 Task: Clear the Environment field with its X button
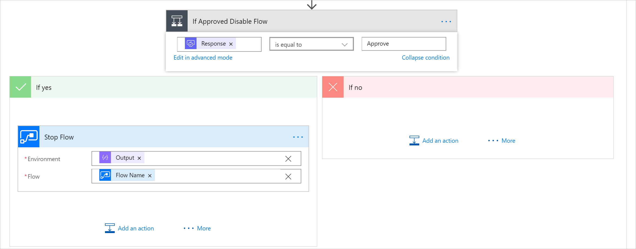coord(288,159)
